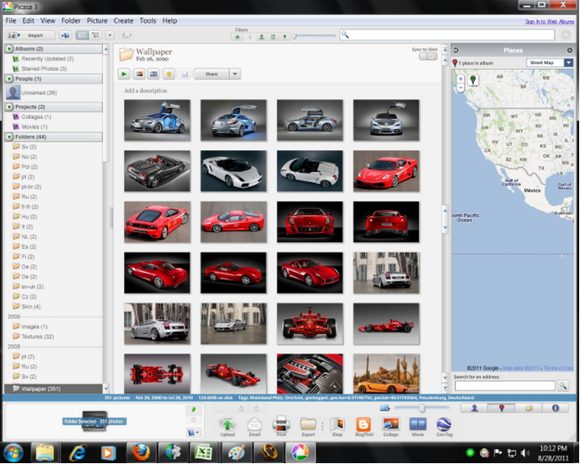Open the Tools menu
The image size is (580, 464).
[148, 20]
